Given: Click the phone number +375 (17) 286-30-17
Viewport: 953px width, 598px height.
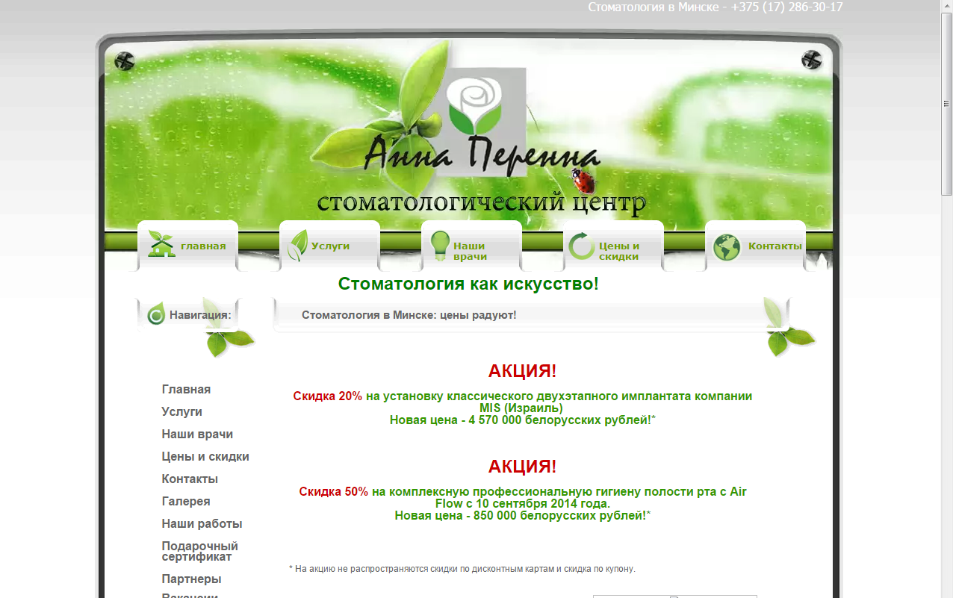Looking at the screenshot, I should 787,7.
